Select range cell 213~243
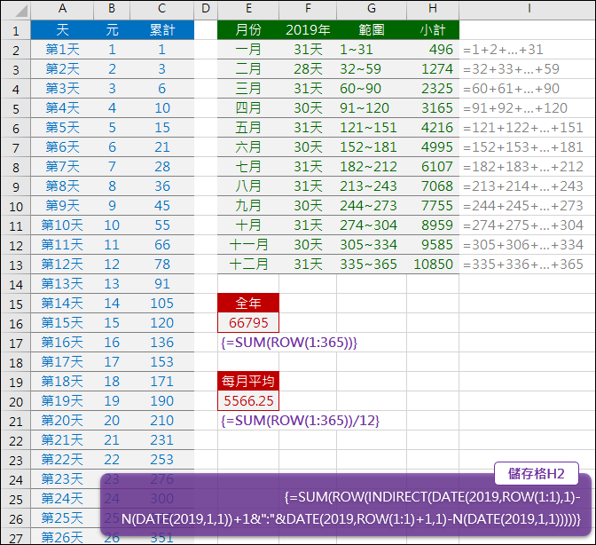Viewport: 596px width, 545px height. click(372, 186)
